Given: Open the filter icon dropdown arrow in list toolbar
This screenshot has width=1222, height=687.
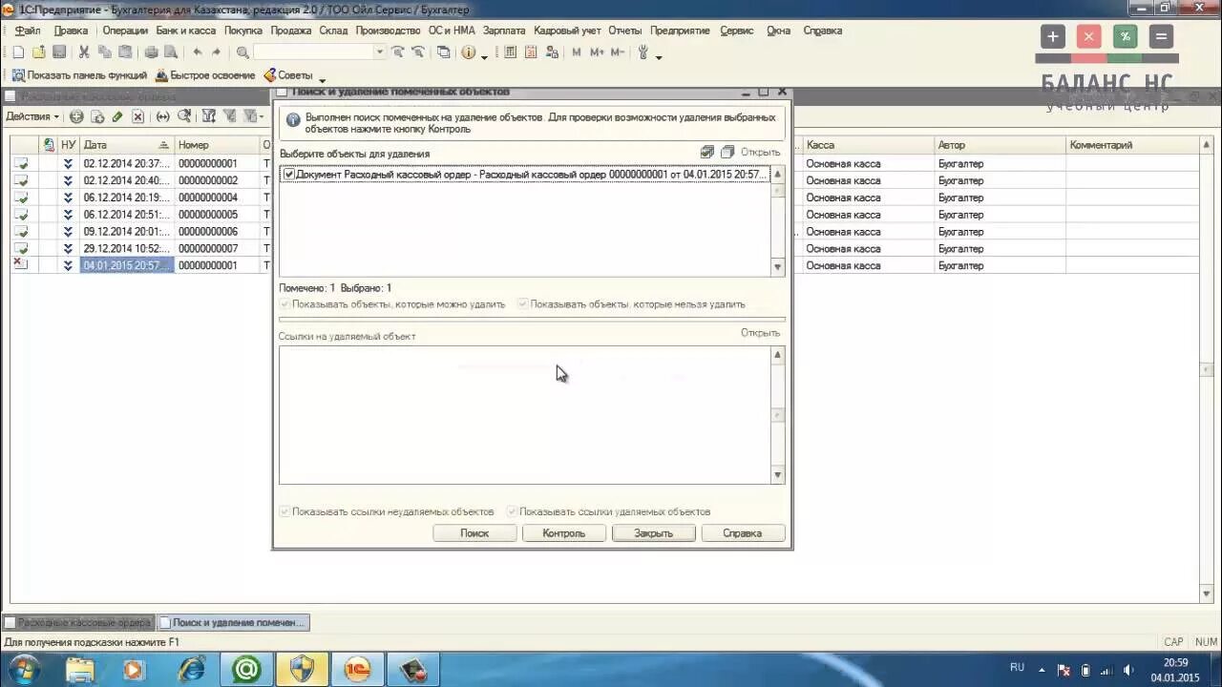Looking at the screenshot, I should pyautogui.click(x=262, y=116).
